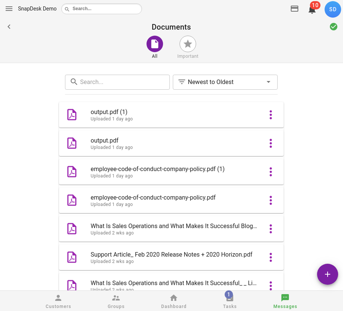Go to Messages in bottom navigation
This screenshot has height=311, width=343.
point(285,301)
